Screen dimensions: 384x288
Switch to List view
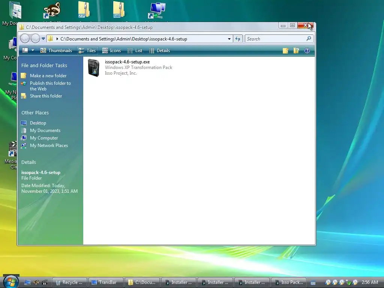click(x=135, y=51)
